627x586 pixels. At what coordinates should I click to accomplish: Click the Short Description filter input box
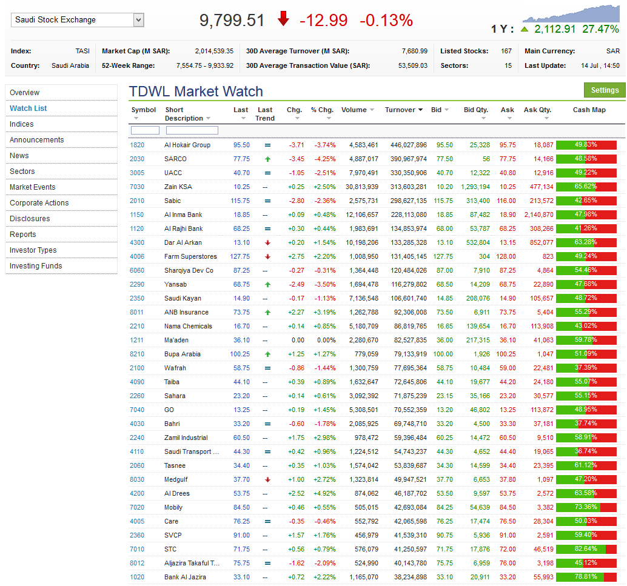tap(192, 130)
